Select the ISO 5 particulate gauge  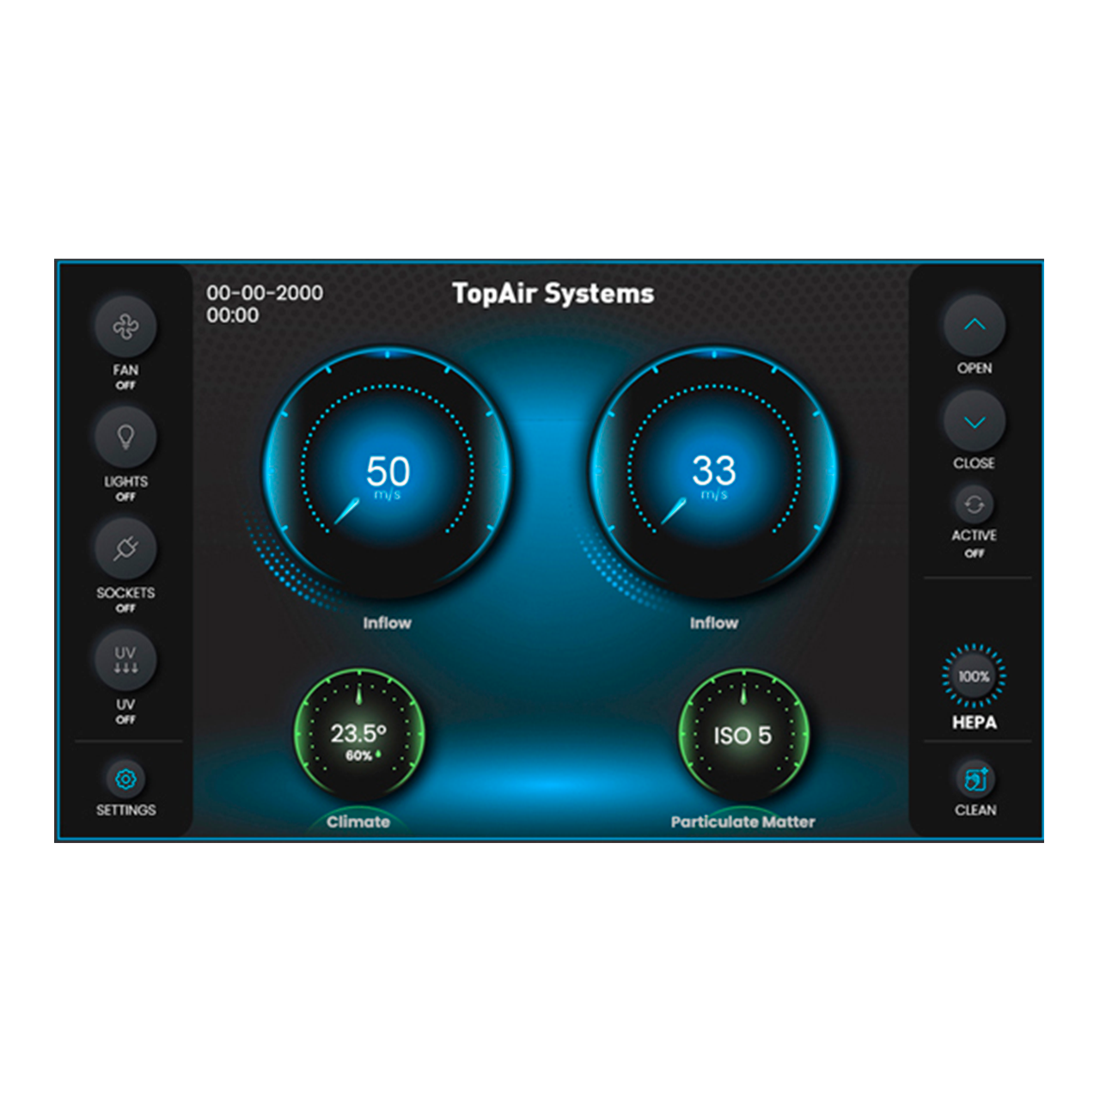pos(742,736)
